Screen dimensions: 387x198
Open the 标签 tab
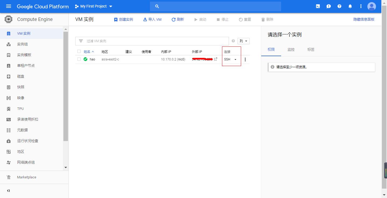[x=311, y=49]
